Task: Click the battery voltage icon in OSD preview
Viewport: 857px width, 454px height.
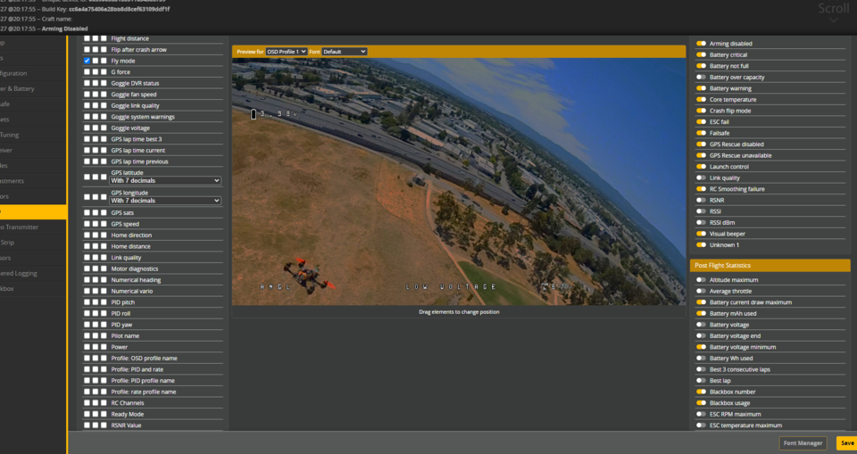Action: pos(254,114)
